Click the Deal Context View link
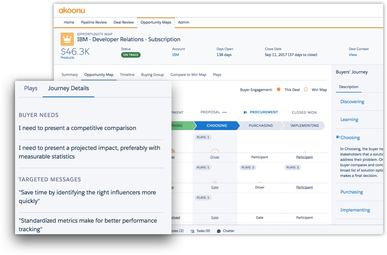 point(353,55)
